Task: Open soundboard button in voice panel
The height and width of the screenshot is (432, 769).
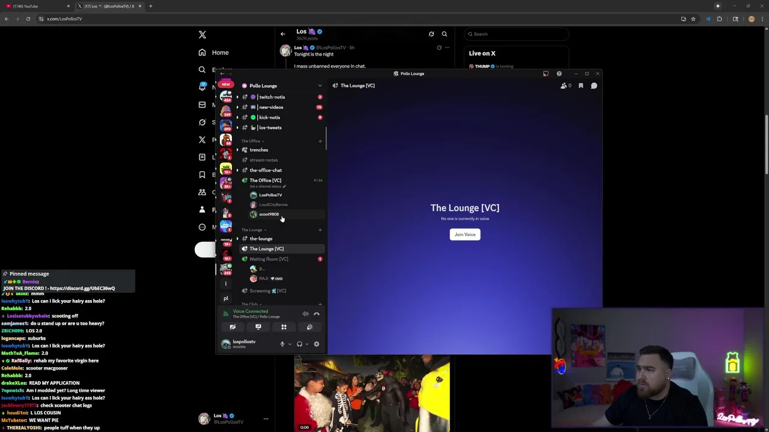Action: tap(309, 327)
